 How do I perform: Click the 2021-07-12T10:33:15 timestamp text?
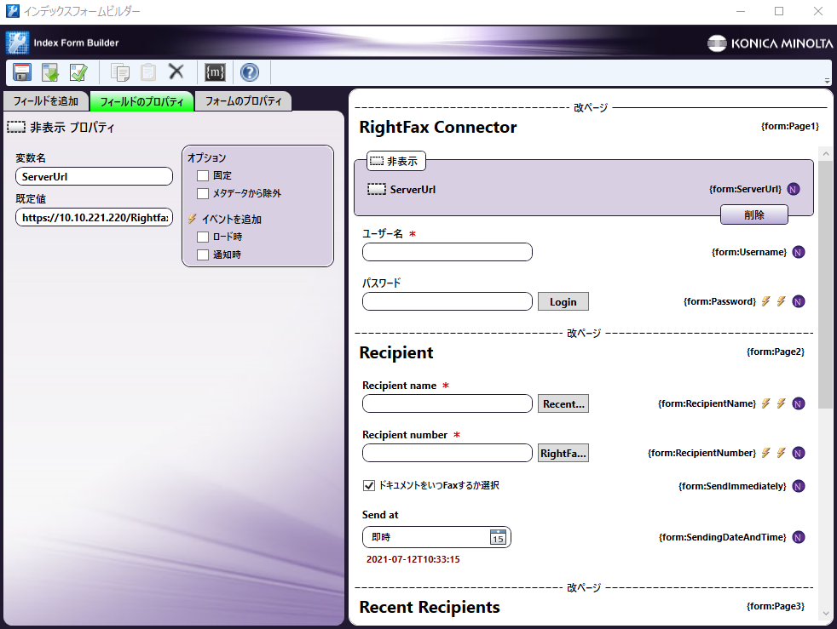(x=413, y=559)
